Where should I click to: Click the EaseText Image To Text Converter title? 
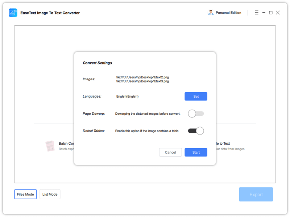coord(50,13)
